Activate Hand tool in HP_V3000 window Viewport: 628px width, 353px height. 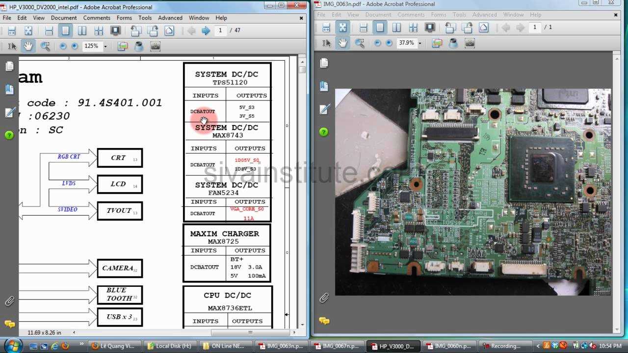coord(28,46)
